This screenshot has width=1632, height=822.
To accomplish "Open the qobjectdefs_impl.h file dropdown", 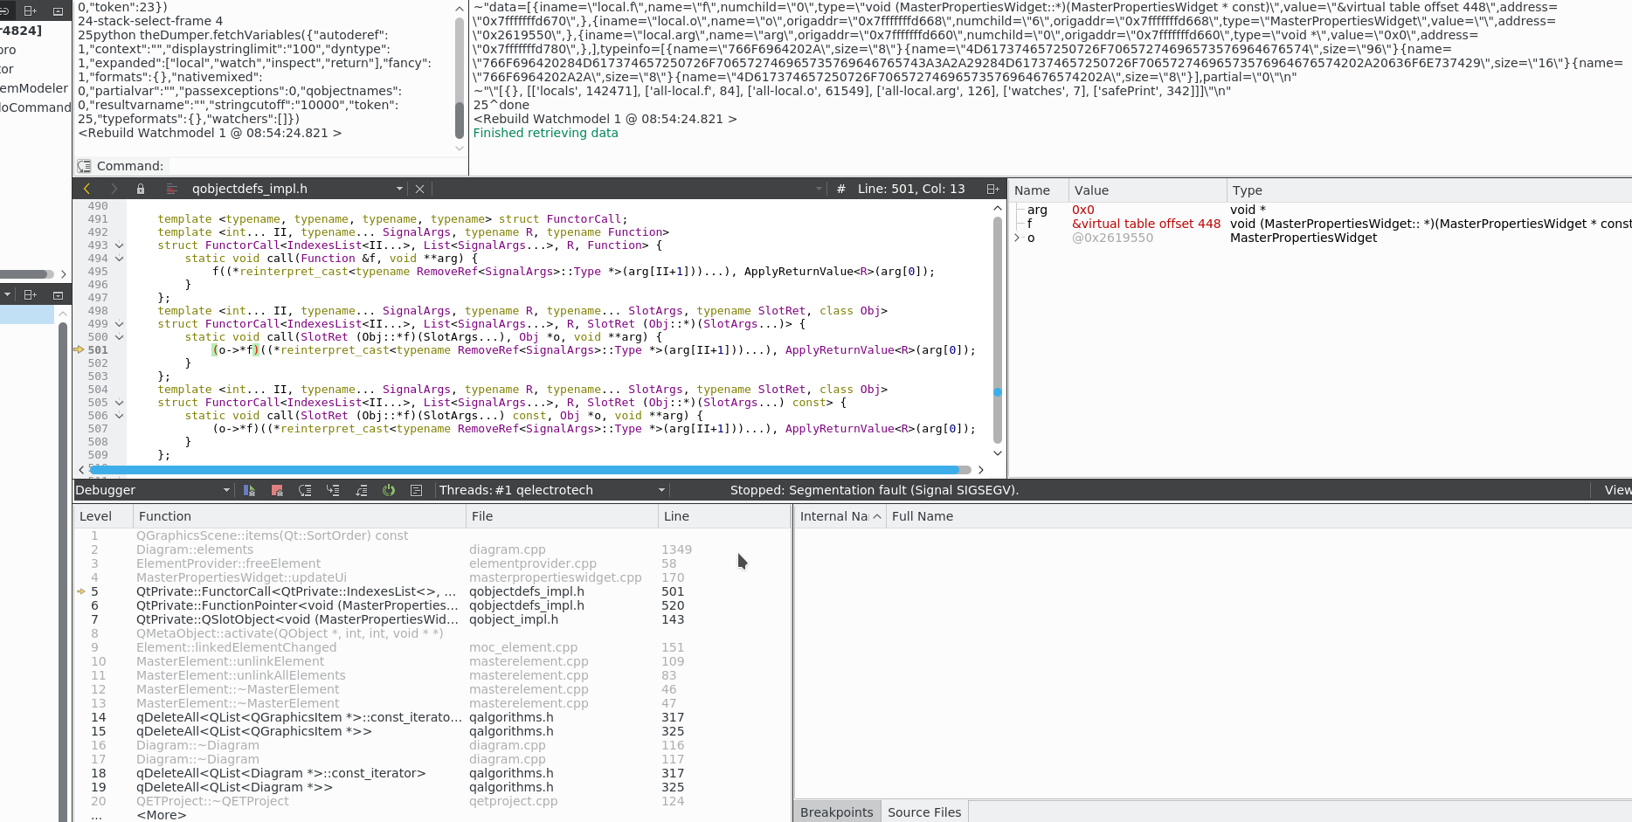I will tap(399, 189).
